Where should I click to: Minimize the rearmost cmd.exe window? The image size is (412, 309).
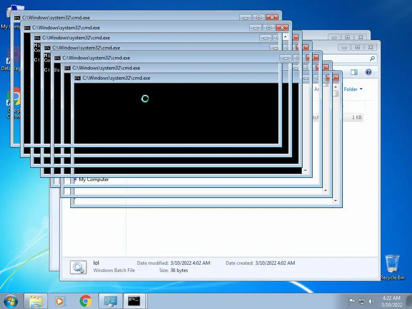click(245, 17)
